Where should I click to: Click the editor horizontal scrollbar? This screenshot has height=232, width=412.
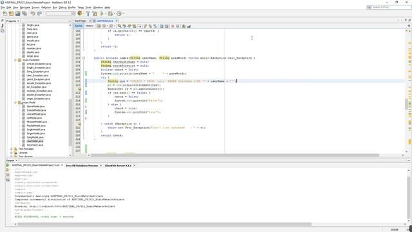click(x=235, y=155)
